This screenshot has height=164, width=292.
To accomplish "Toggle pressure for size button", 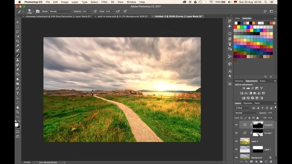I will pos(125,11).
